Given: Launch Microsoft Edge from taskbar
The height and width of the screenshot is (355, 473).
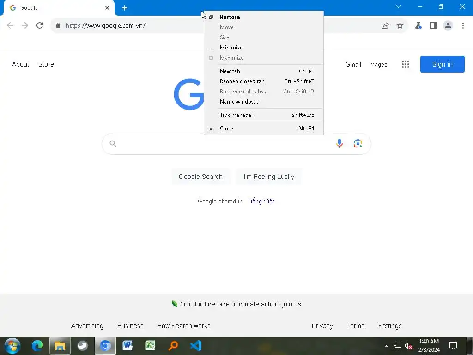Looking at the screenshot, I should click(37, 346).
